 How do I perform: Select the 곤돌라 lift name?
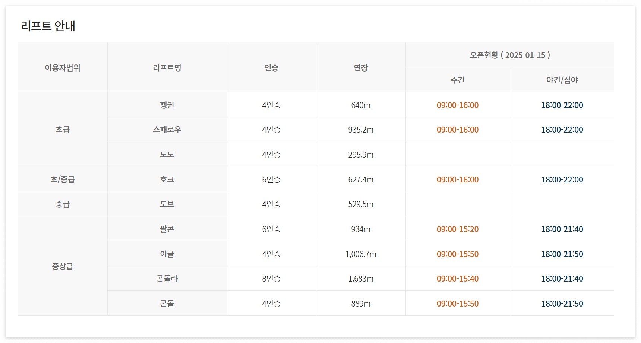[167, 278]
